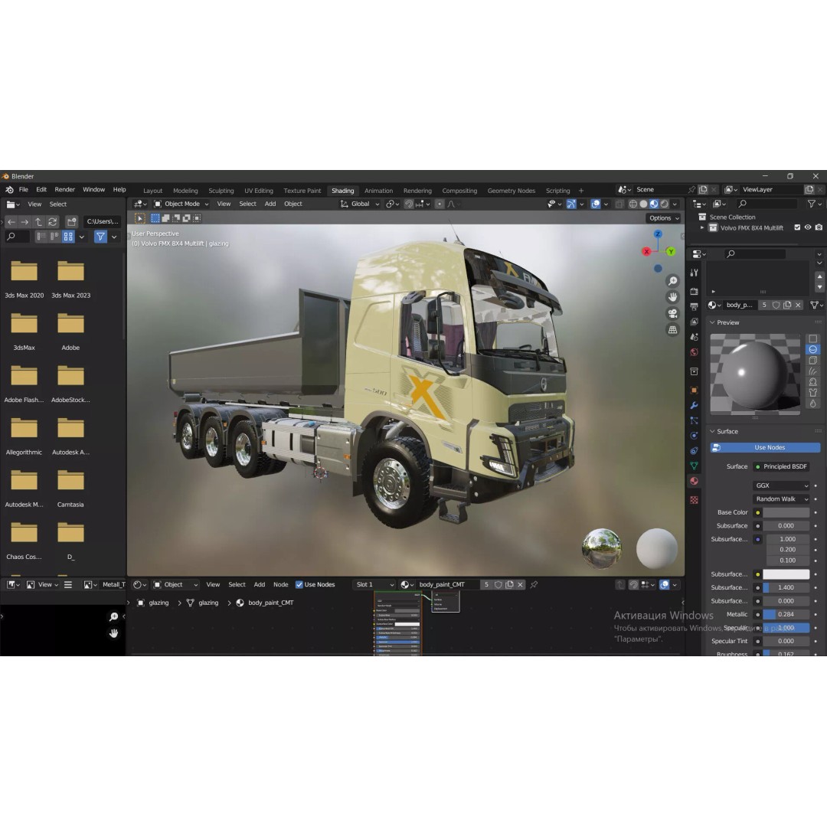Open the Texture properties checker icon
The width and height of the screenshot is (827, 827).
(694, 499)
